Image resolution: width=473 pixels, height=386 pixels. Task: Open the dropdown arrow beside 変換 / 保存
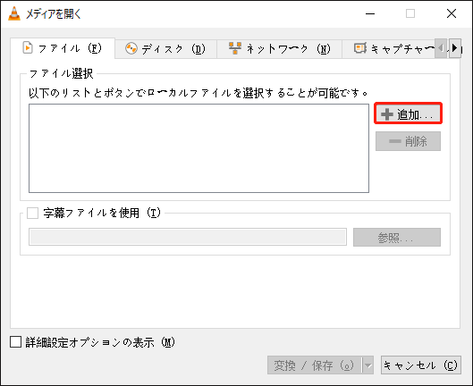pos(368,365)
